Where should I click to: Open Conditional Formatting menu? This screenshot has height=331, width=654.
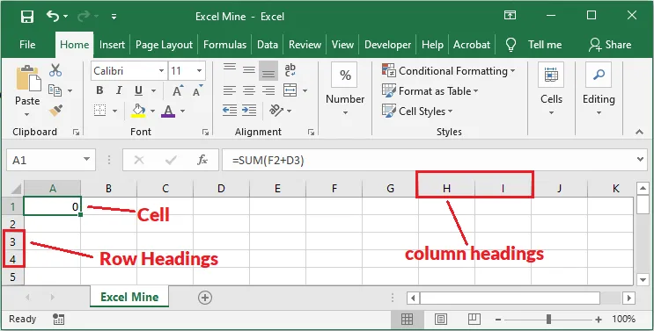(x=448, y=71)
